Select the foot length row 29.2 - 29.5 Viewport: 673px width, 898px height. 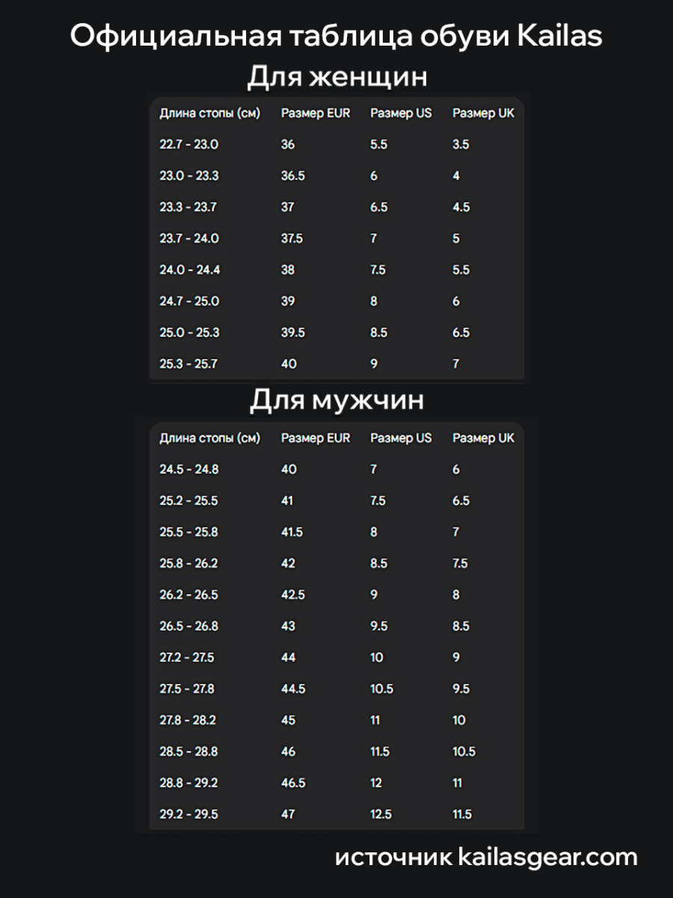coord(188,815)
